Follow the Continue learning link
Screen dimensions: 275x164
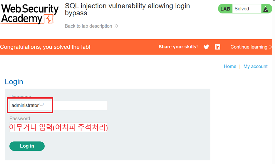click(x=249, y=47)
